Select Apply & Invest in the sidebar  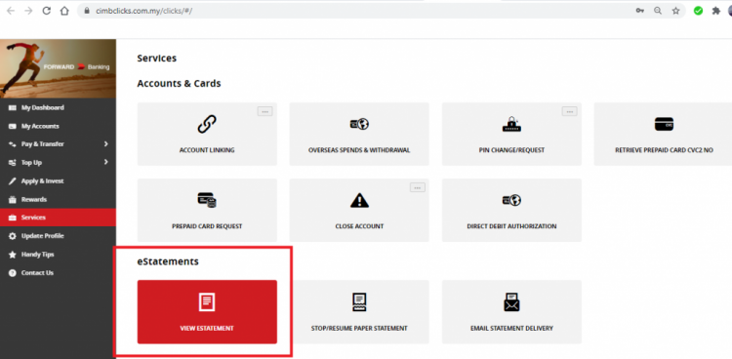58,181
